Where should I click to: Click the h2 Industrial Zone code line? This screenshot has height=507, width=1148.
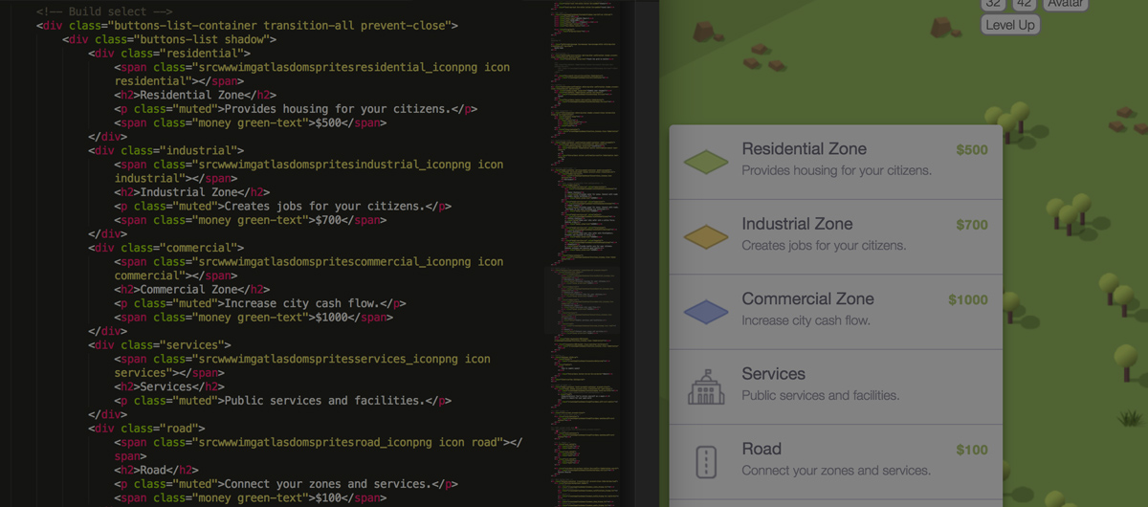click(x=192, y=192)
